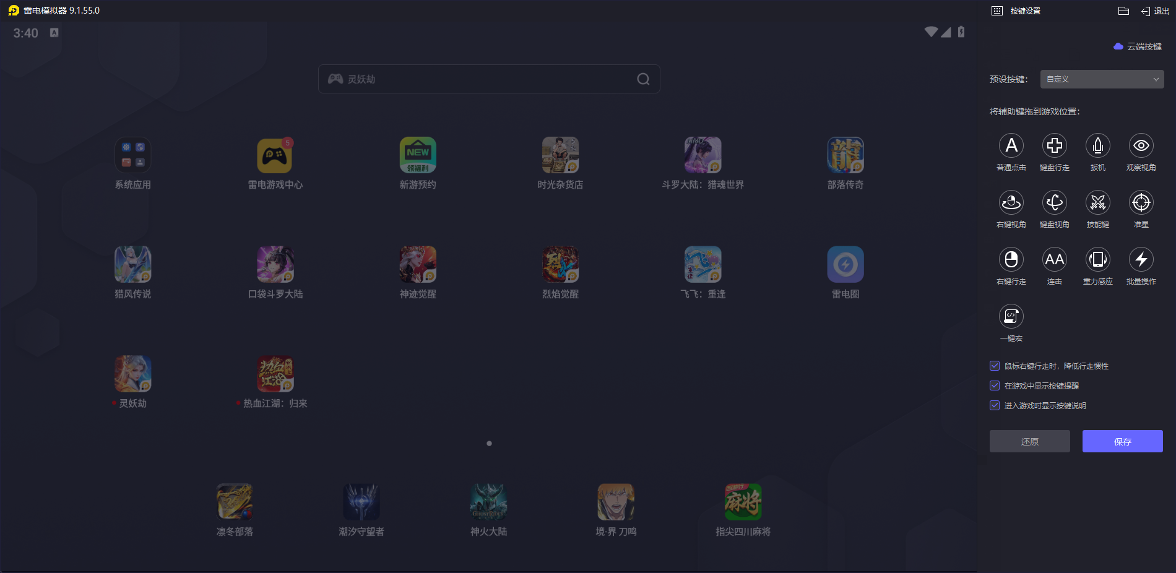Open the 预设按键 preset dropdown
Screen dimensions: 1176x573
tap(1102, 79)
